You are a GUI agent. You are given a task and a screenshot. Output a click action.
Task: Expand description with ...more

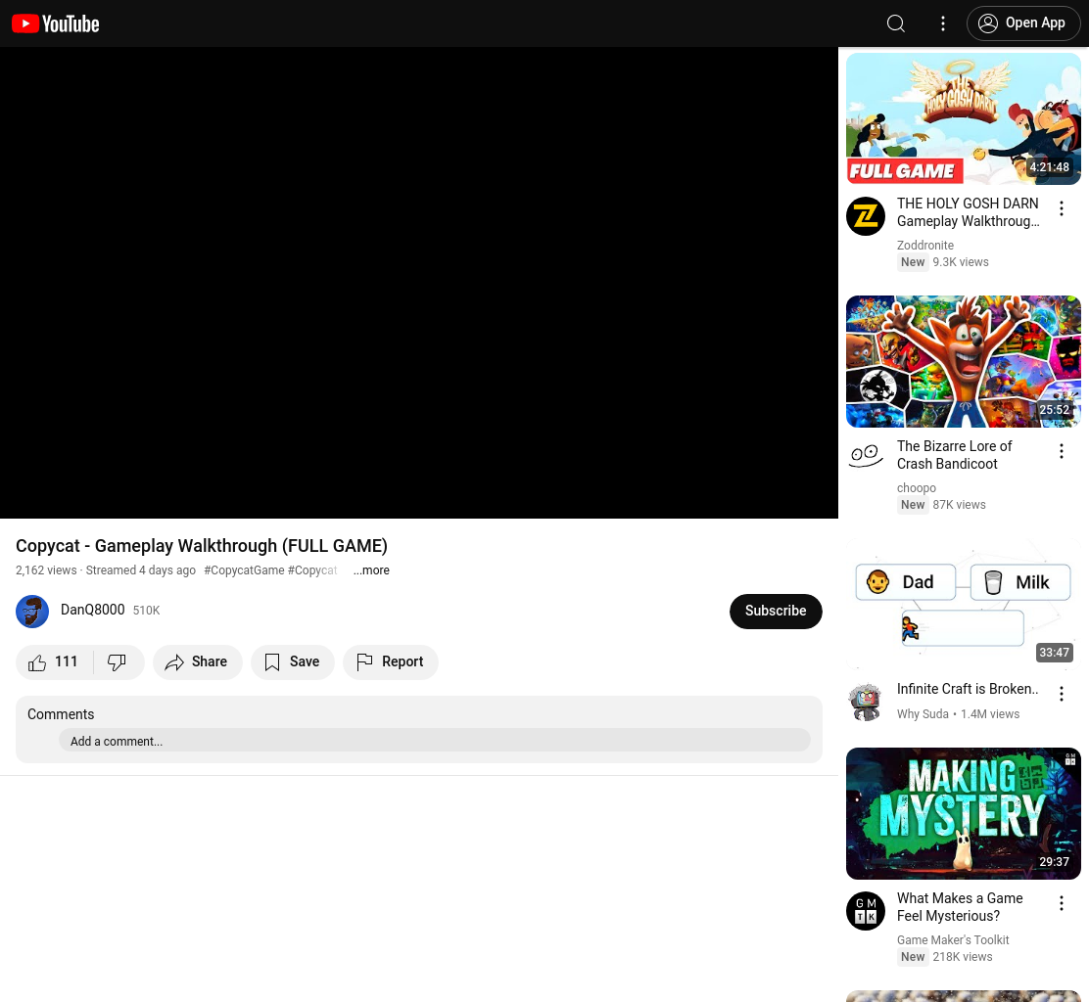tap(371, 570)
